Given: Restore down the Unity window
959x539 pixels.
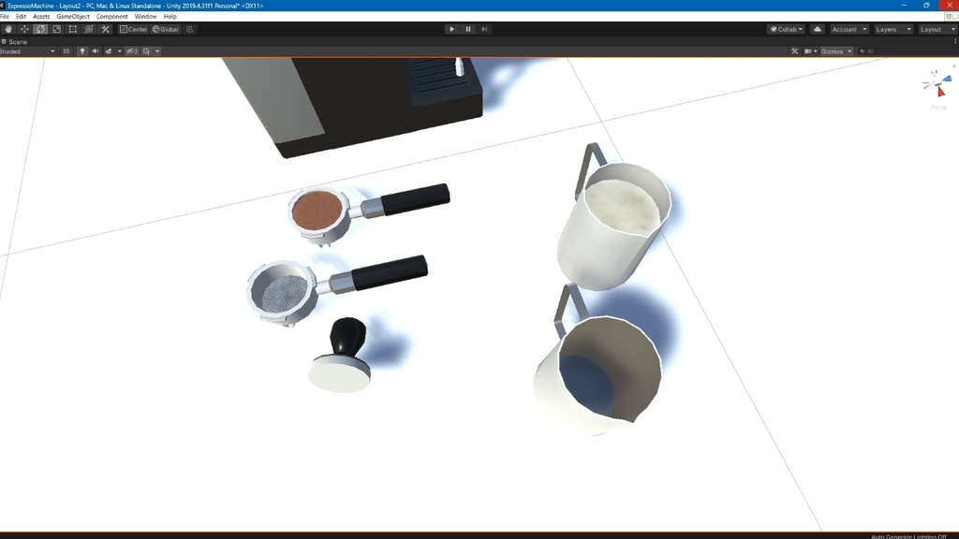Looking at the screenshot, I should coord(926,5).
